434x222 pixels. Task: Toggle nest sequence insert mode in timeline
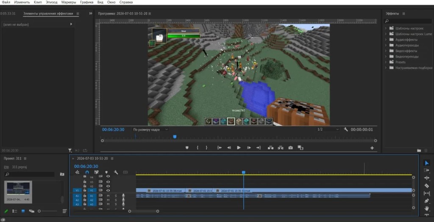(x=77, y=172)
